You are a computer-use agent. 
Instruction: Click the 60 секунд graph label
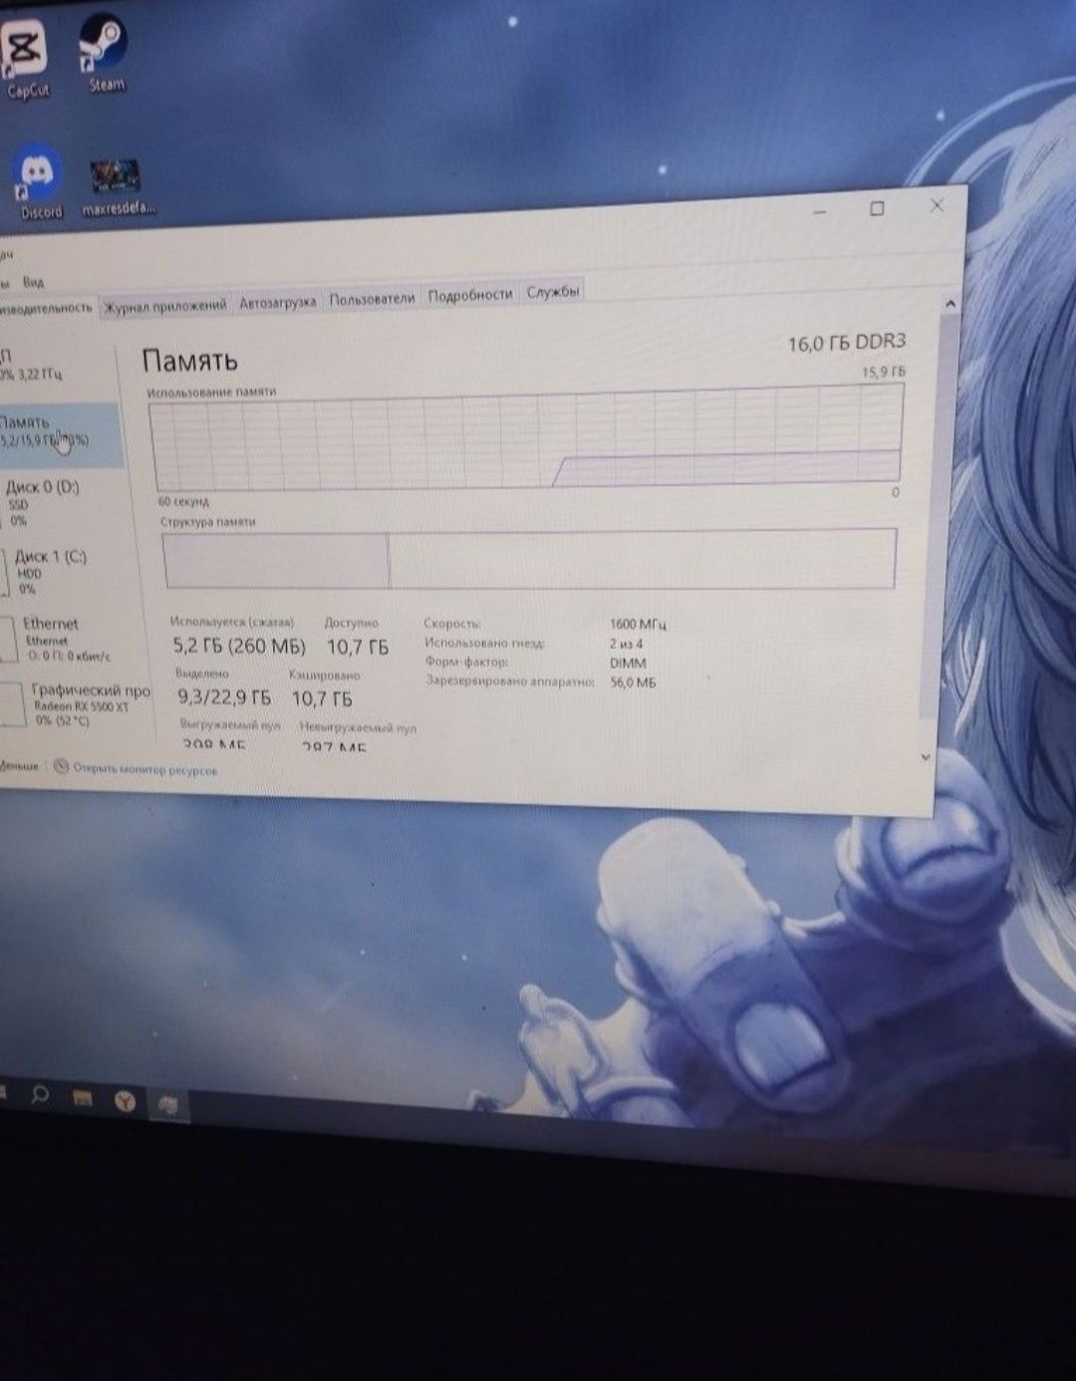point(183,501)
